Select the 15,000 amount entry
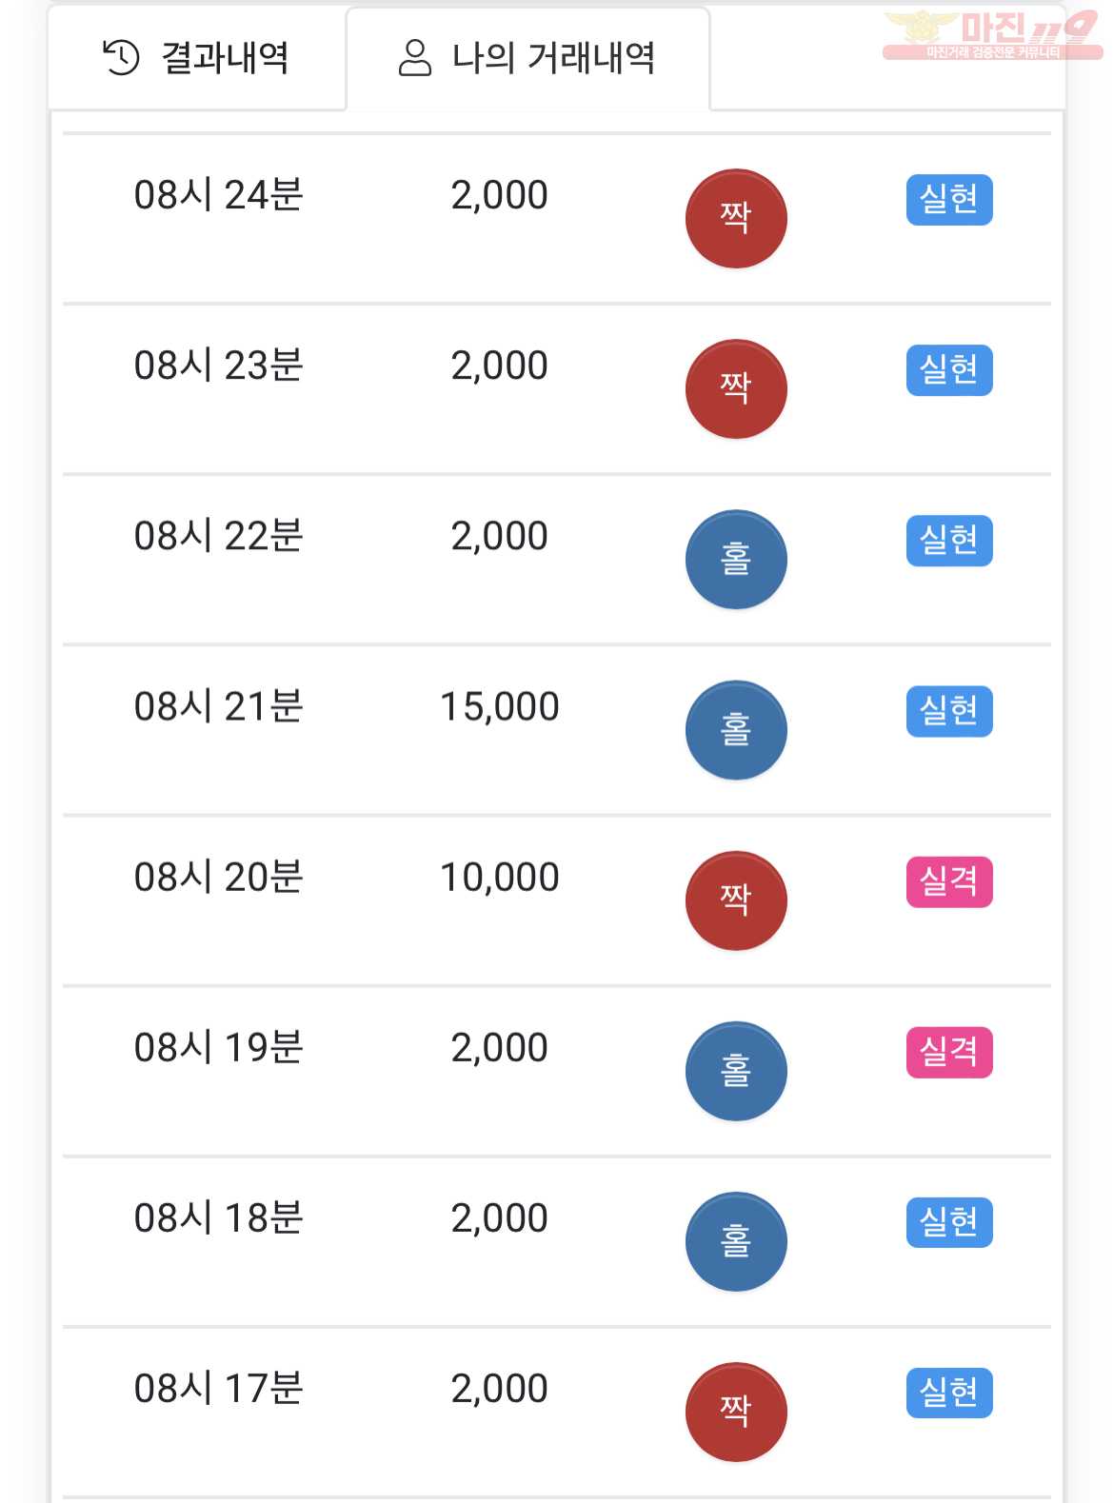The height and width of the screenshot is (1503, 1114). pyautogui.click(x=500, y=707)
